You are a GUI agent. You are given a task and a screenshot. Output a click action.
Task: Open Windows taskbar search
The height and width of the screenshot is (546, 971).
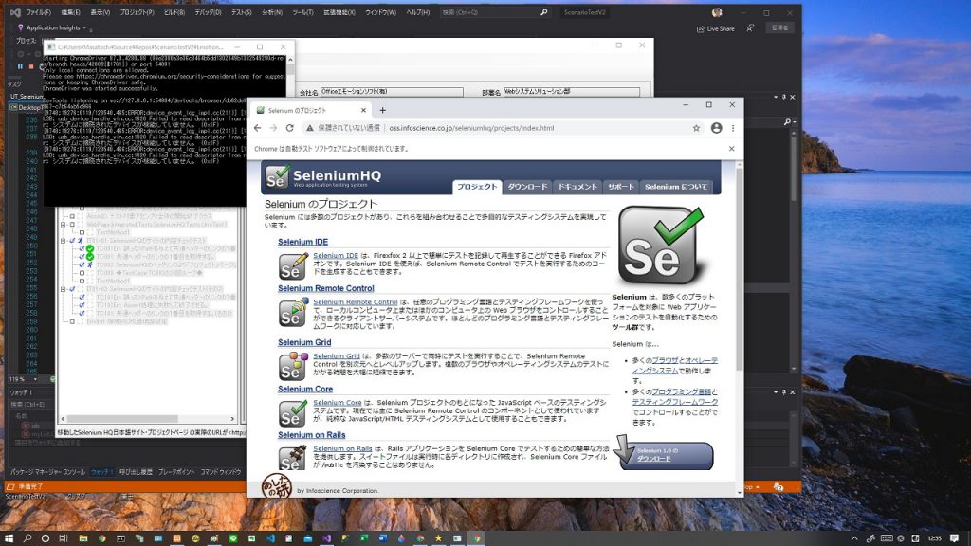pos(27,538)
